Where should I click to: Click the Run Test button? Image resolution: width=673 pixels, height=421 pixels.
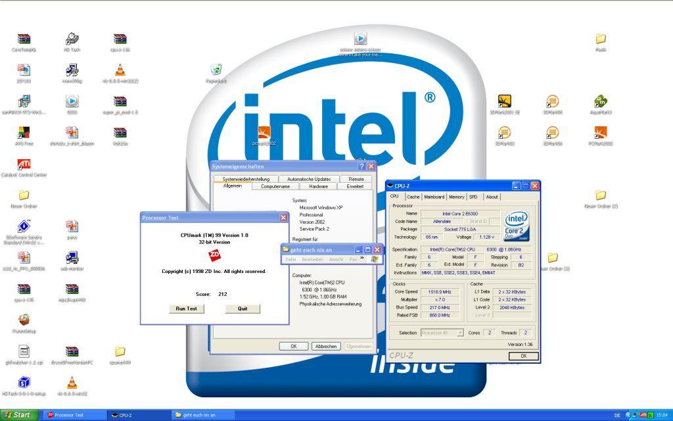coord(186,309)
